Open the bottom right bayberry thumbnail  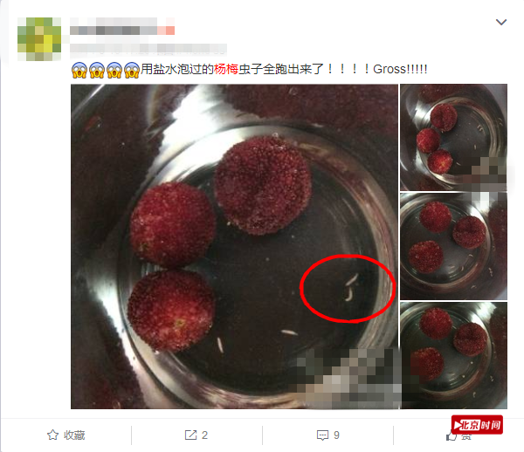click(453, 355)
